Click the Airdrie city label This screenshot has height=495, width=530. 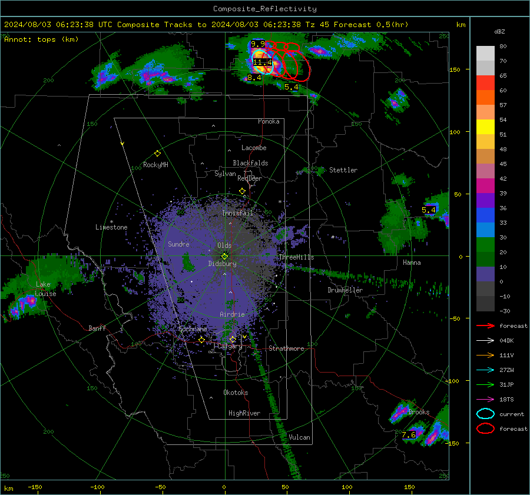pyautogui.click(x=232, y=314)
